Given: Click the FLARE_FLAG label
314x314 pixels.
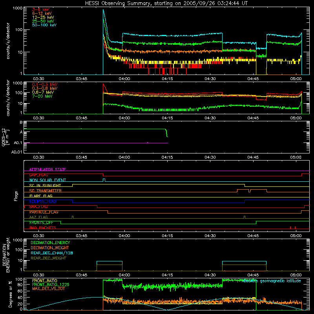Looking at the screenshot, I should (41, 196).
